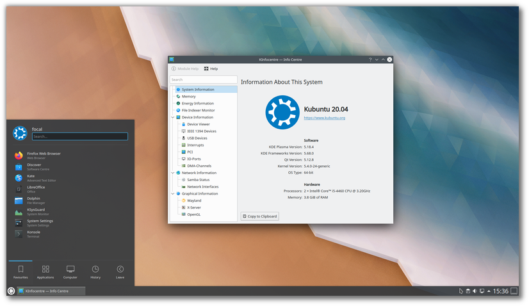The width and height of the screenshot is (529, 306).
Task: Open the kubuntu.org website link
Action: tap(324, 118)
